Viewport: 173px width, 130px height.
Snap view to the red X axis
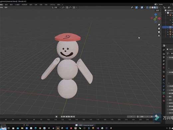tap(159, 18)
